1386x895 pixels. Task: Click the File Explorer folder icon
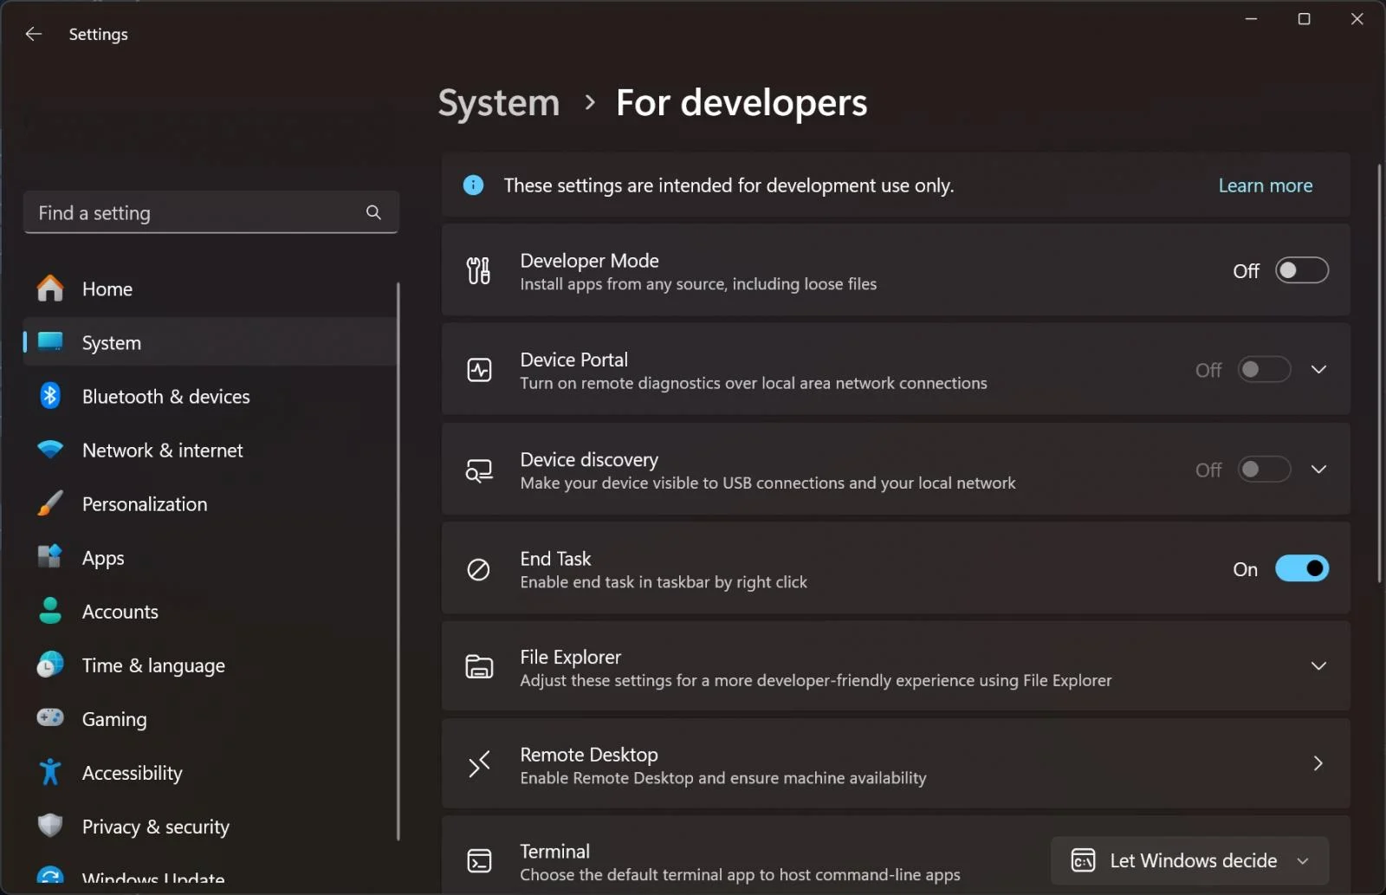pyautogui.click(x=477, y=666)
